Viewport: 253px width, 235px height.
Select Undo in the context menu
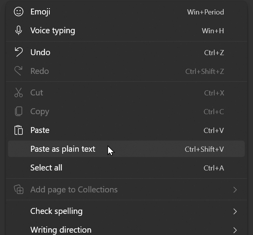[x=40, y=52]
